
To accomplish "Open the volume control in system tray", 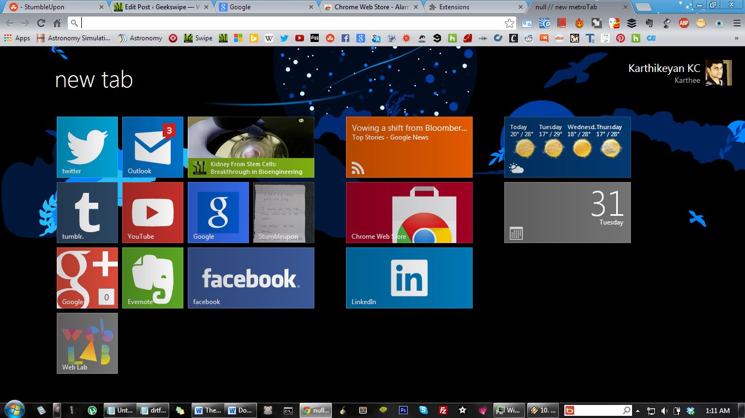I will coord(664,410).
